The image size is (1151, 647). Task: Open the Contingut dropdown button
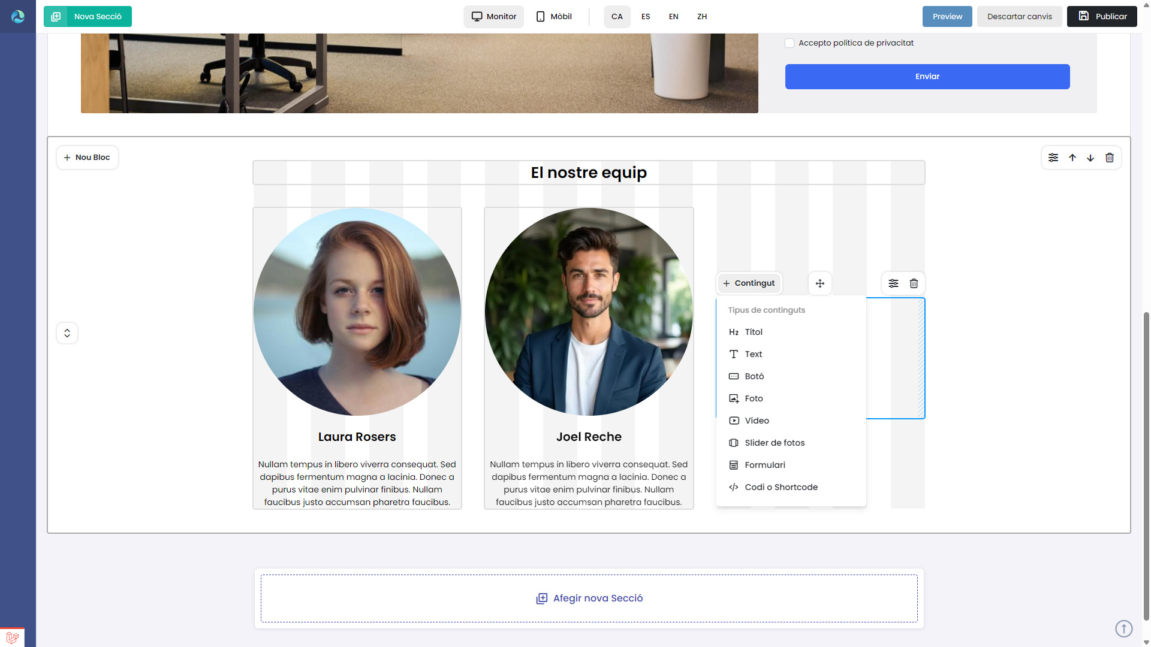coord(749,283)
